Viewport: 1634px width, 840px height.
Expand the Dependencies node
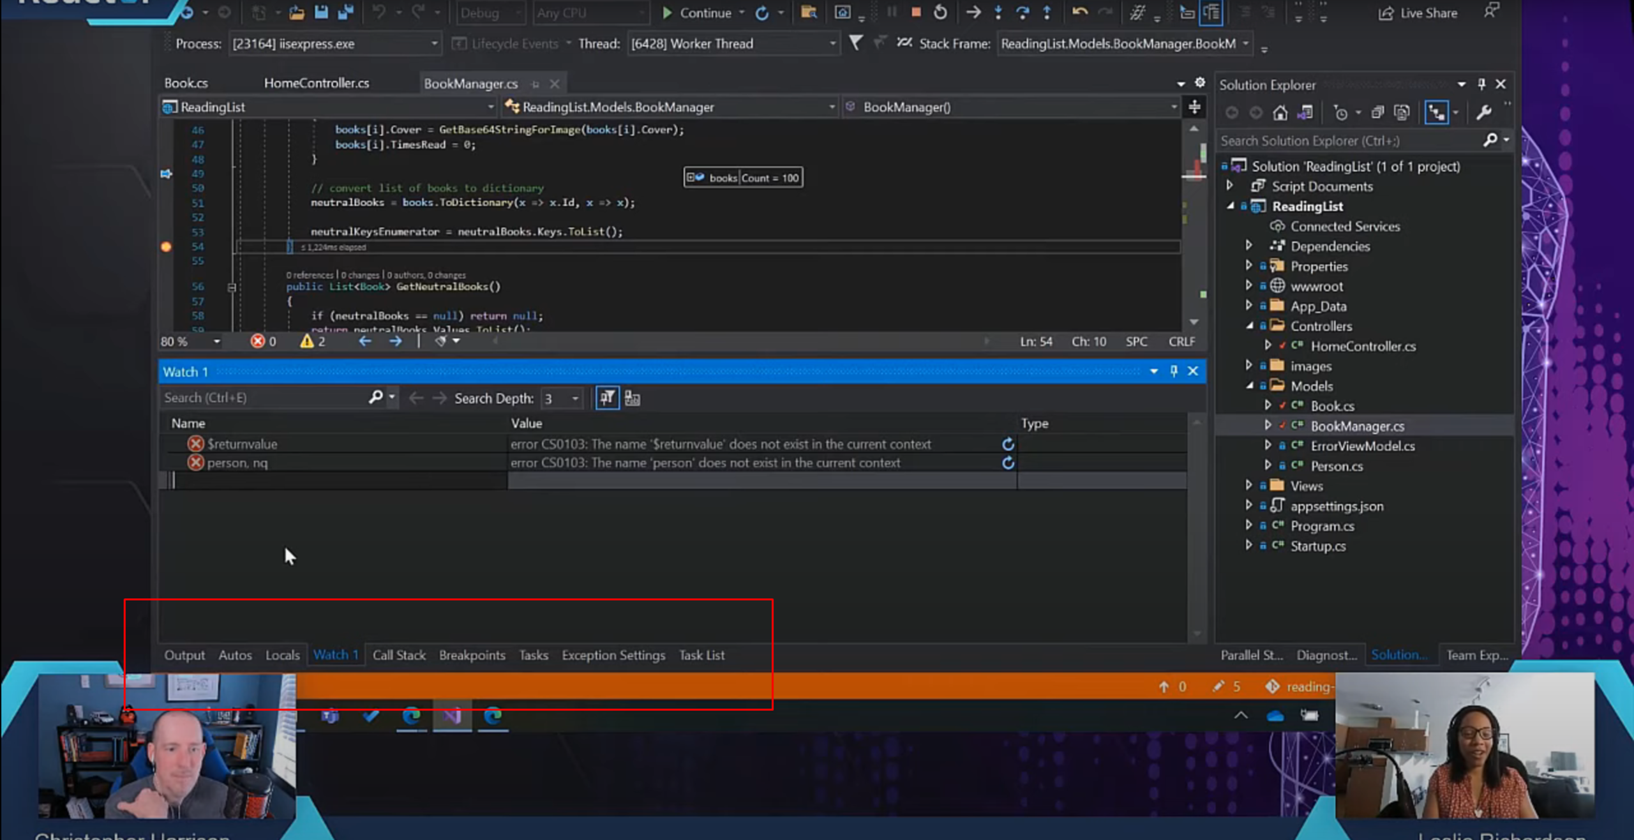pos(1248,246)
